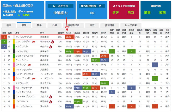Click the yellow frame color bar for ニシノコトダマ
The width and height of the screenshot is (172, 112).
[x=14, y=42]
